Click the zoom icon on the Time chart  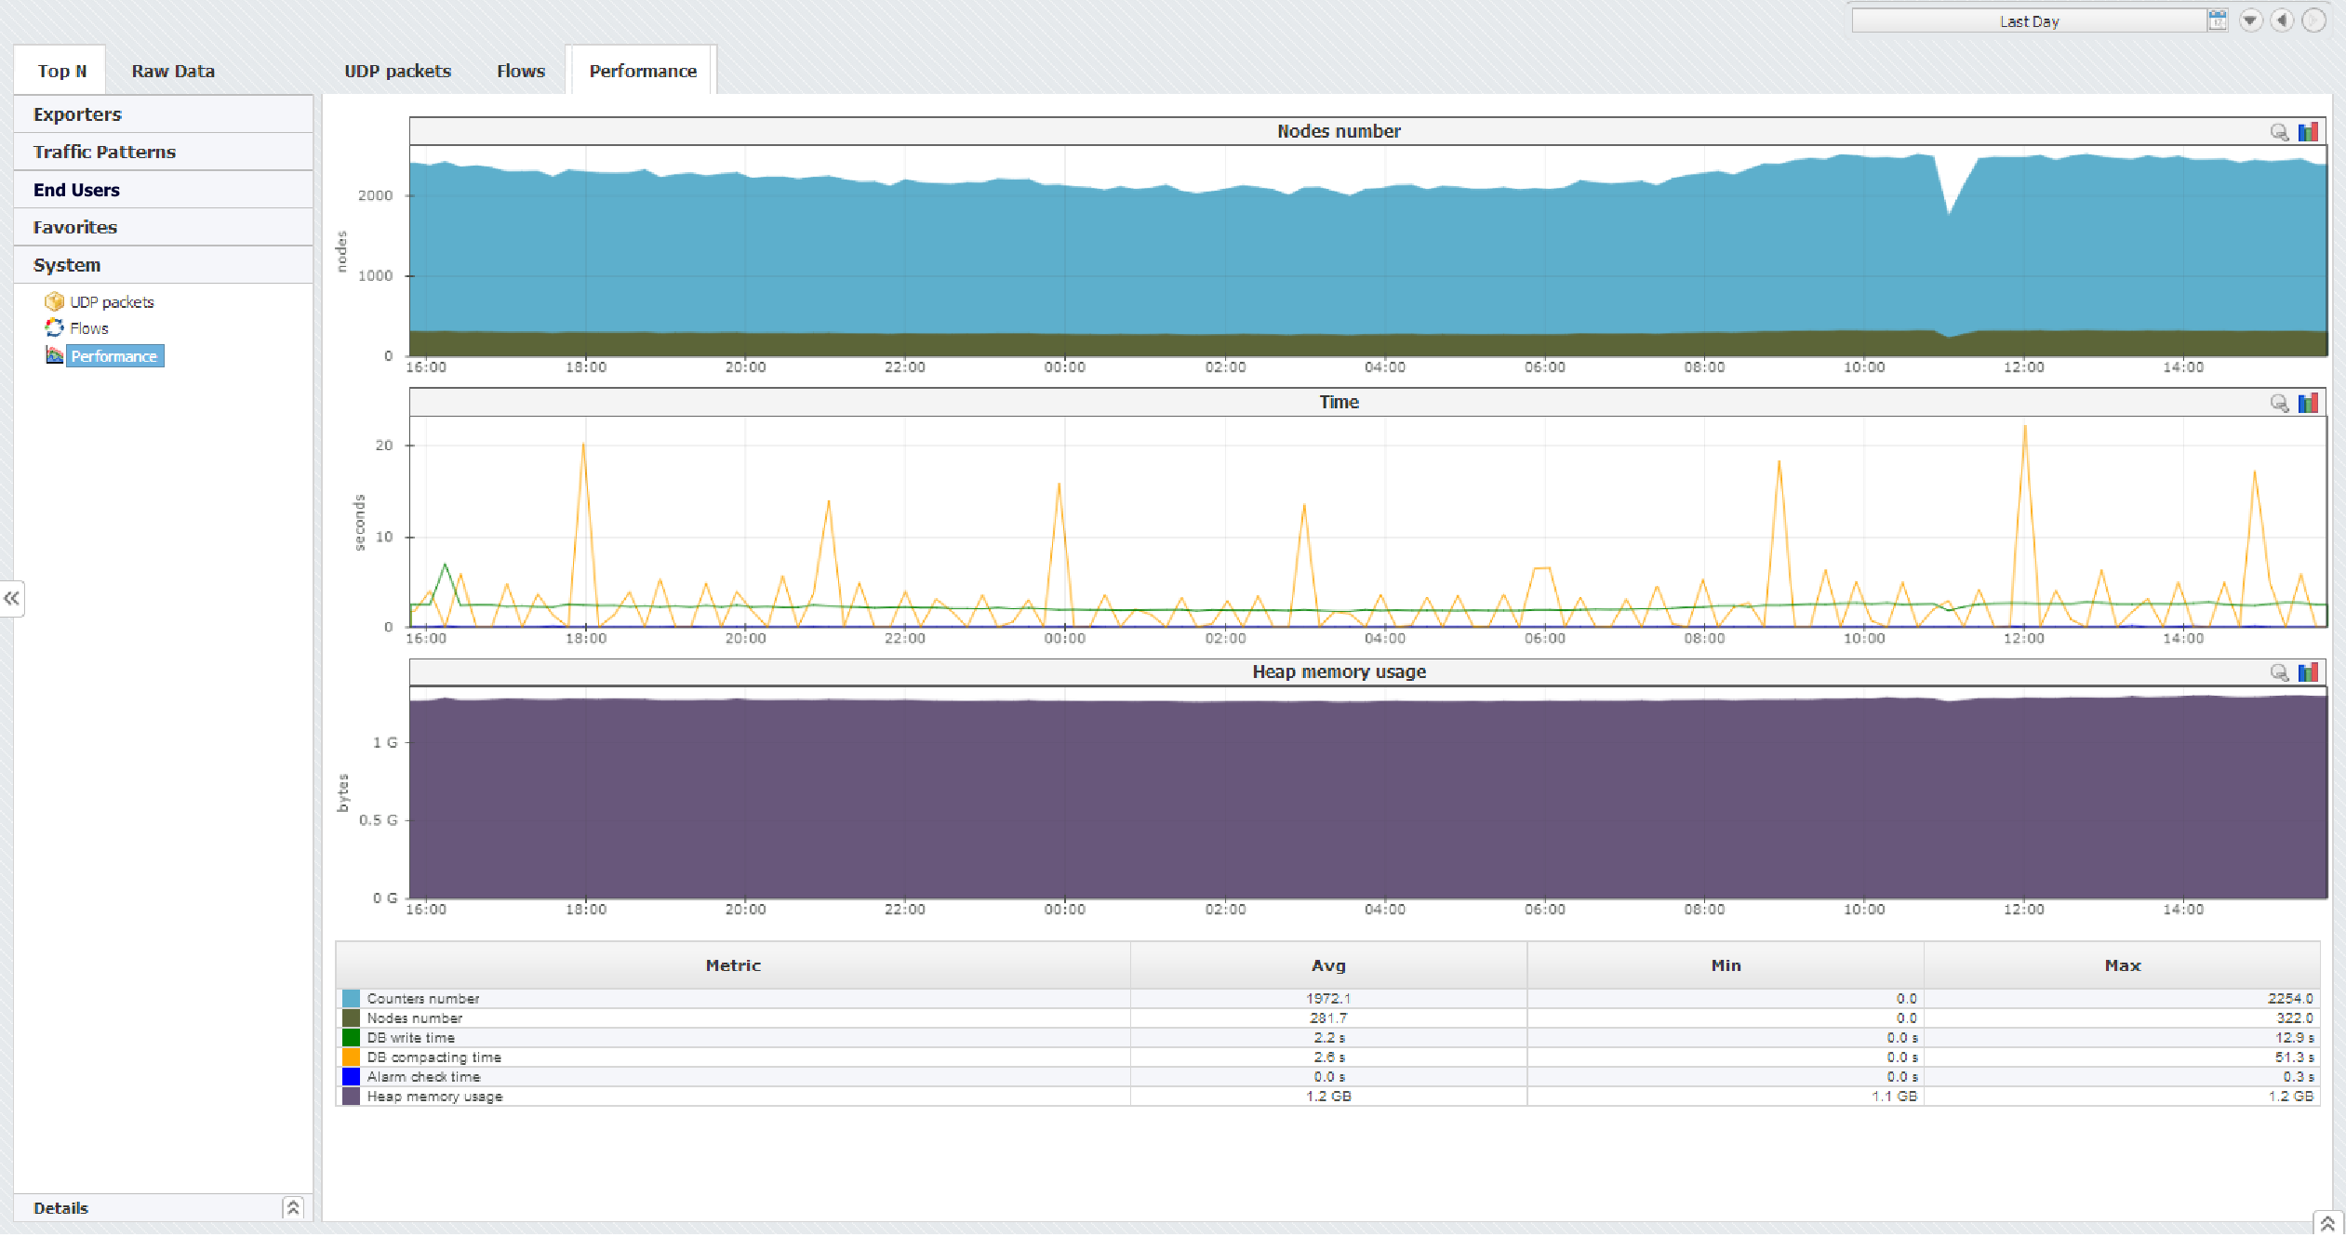(x=2278, y=403)
